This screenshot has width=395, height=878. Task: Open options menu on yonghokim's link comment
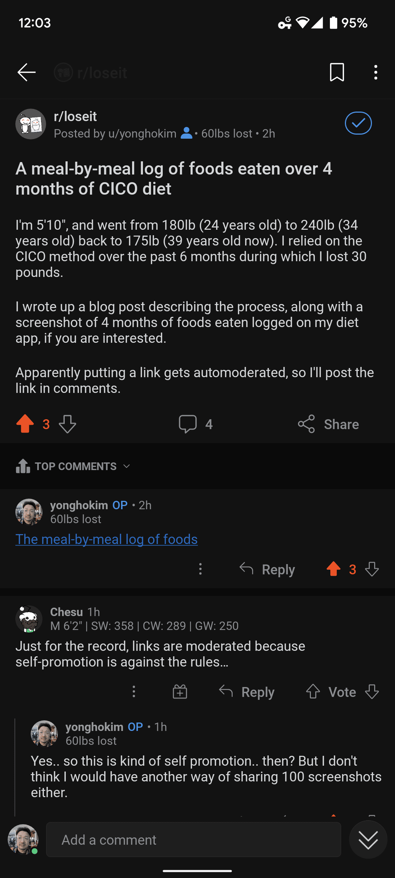200,569
